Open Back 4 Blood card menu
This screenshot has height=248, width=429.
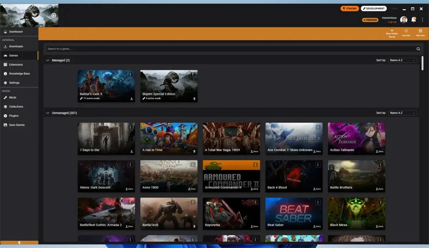(x=318, y=164)
